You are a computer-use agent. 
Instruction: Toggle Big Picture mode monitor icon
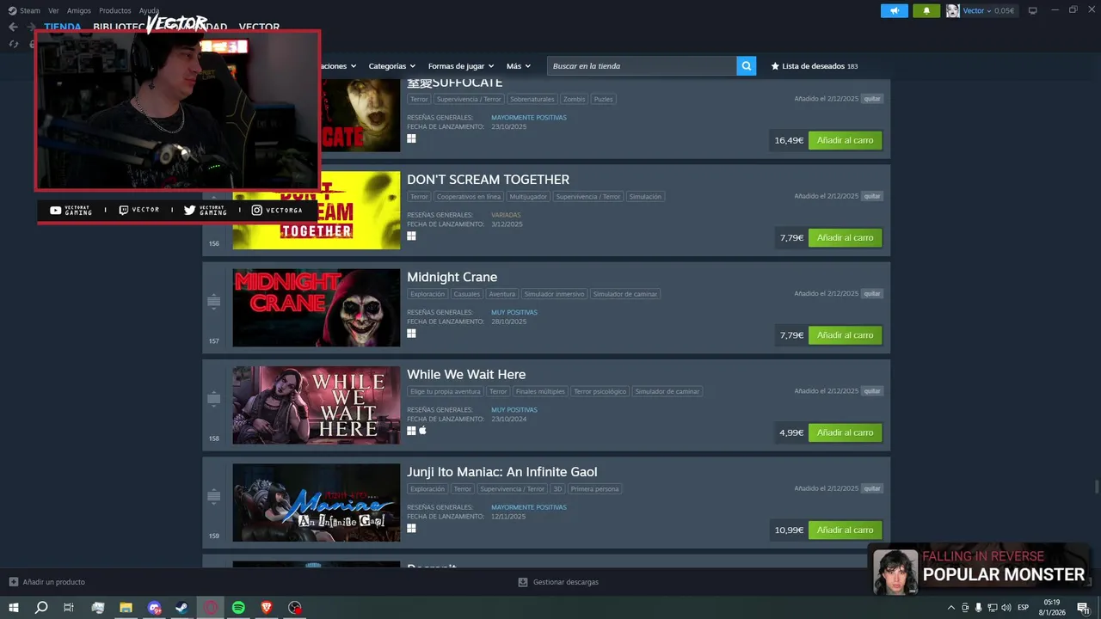[1032, 10]
